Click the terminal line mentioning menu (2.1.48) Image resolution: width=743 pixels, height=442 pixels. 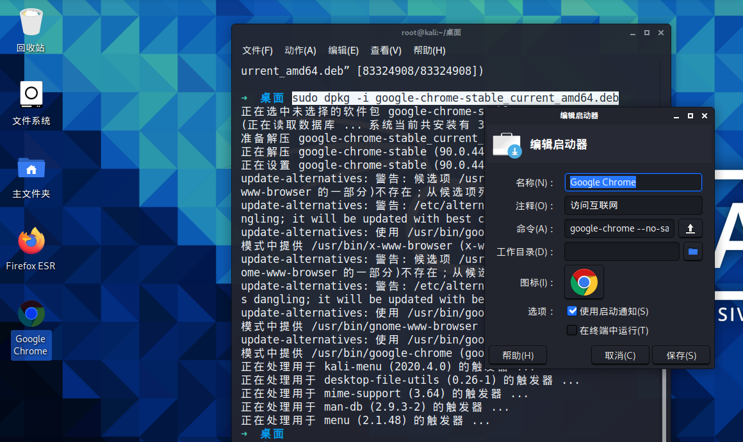click(x=365, y=420)
